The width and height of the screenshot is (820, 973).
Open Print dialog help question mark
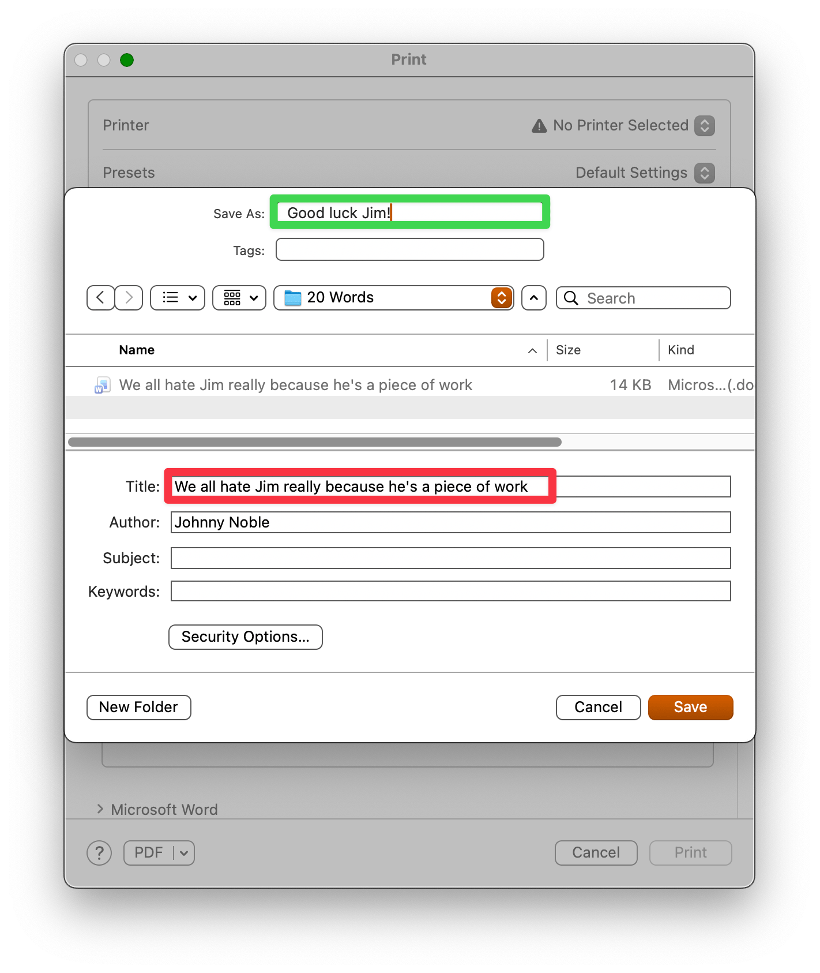pyautogui.click(x=99, y=853)
